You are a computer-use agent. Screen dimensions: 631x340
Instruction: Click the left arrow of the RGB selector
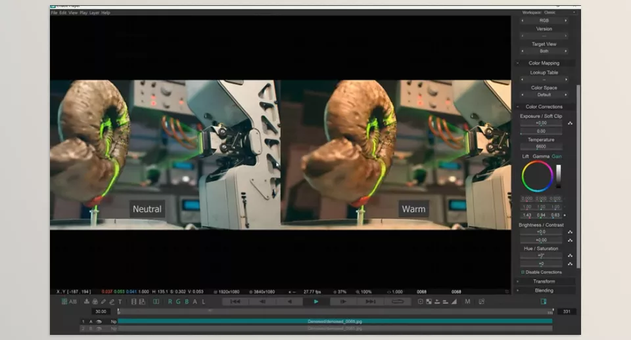coord(523,20)
